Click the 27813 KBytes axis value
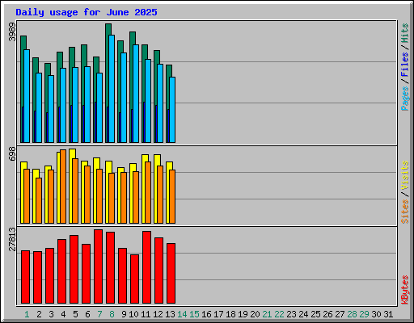 point(12,239)
